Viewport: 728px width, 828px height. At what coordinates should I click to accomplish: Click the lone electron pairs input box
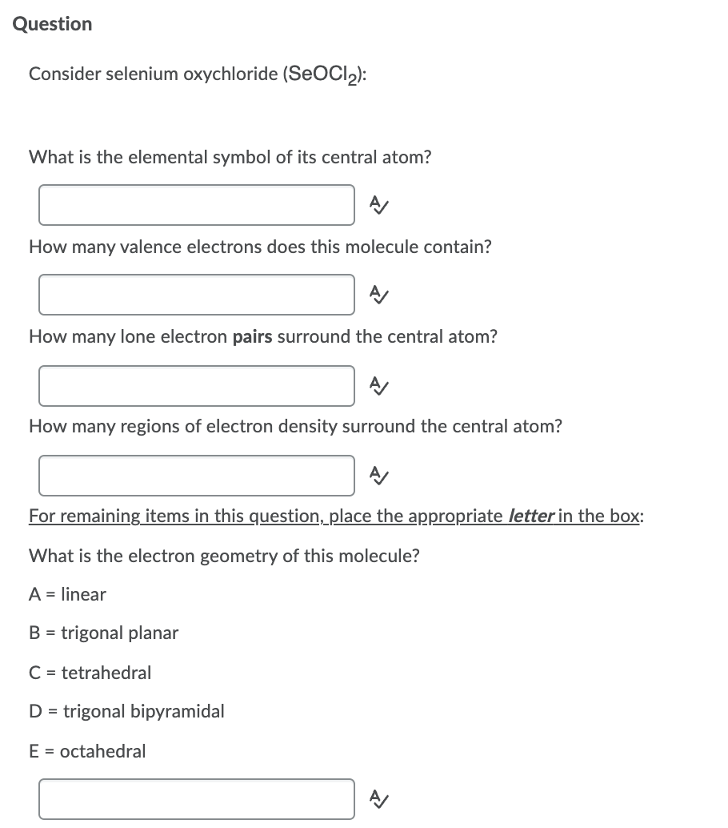pos(196,386)
